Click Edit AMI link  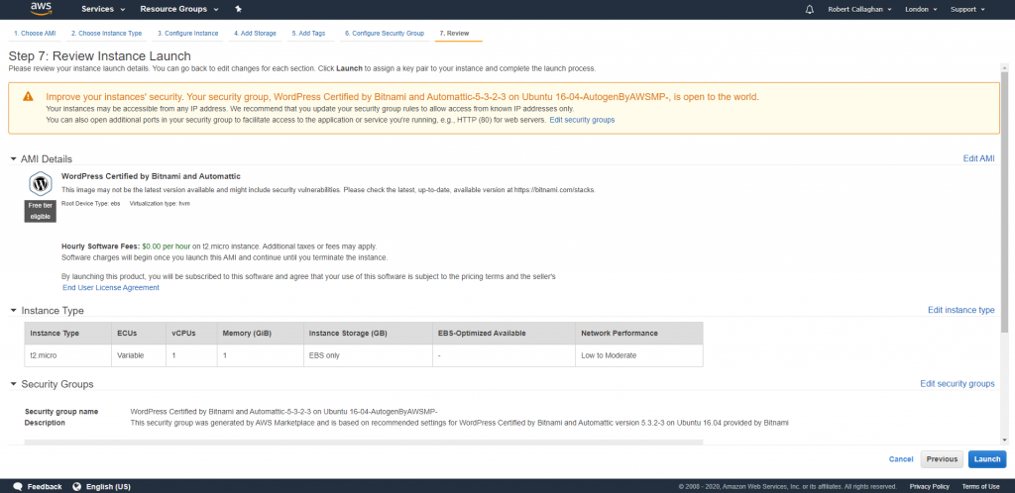(x=978, y=159)
